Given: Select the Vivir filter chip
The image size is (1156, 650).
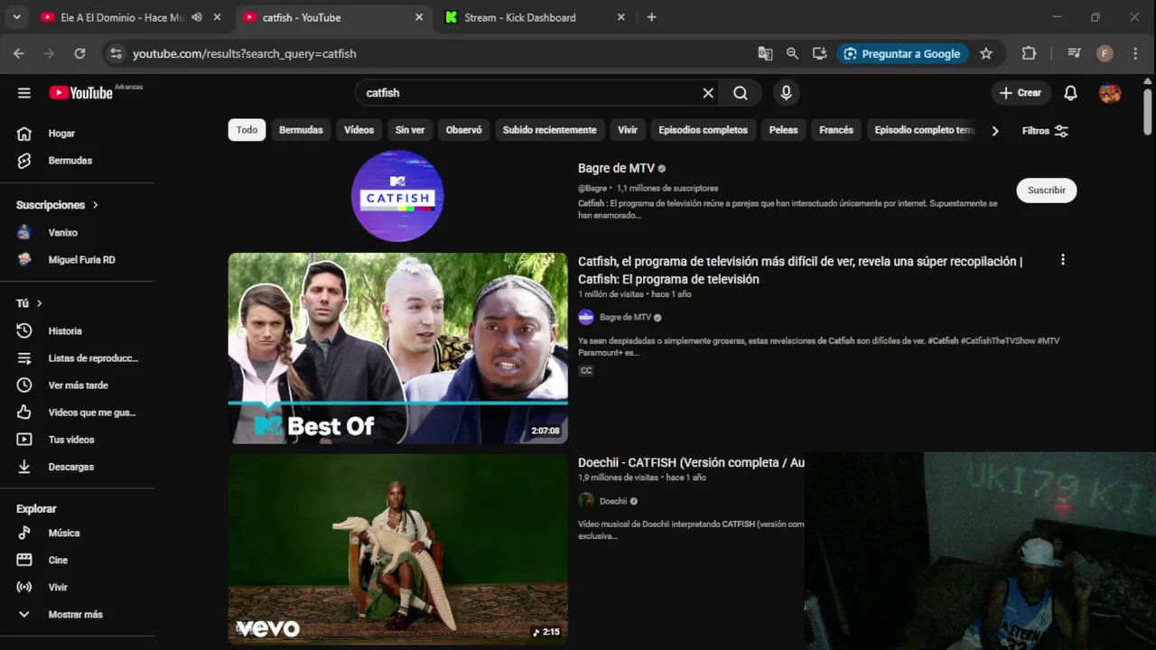Looking at the screenshot, I should tap(628, 130).
